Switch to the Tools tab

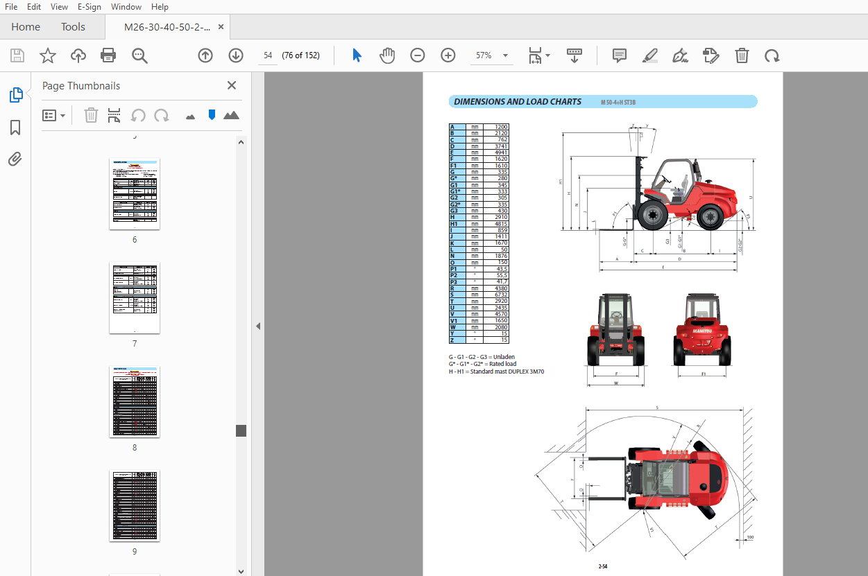(x=73, y=27)
